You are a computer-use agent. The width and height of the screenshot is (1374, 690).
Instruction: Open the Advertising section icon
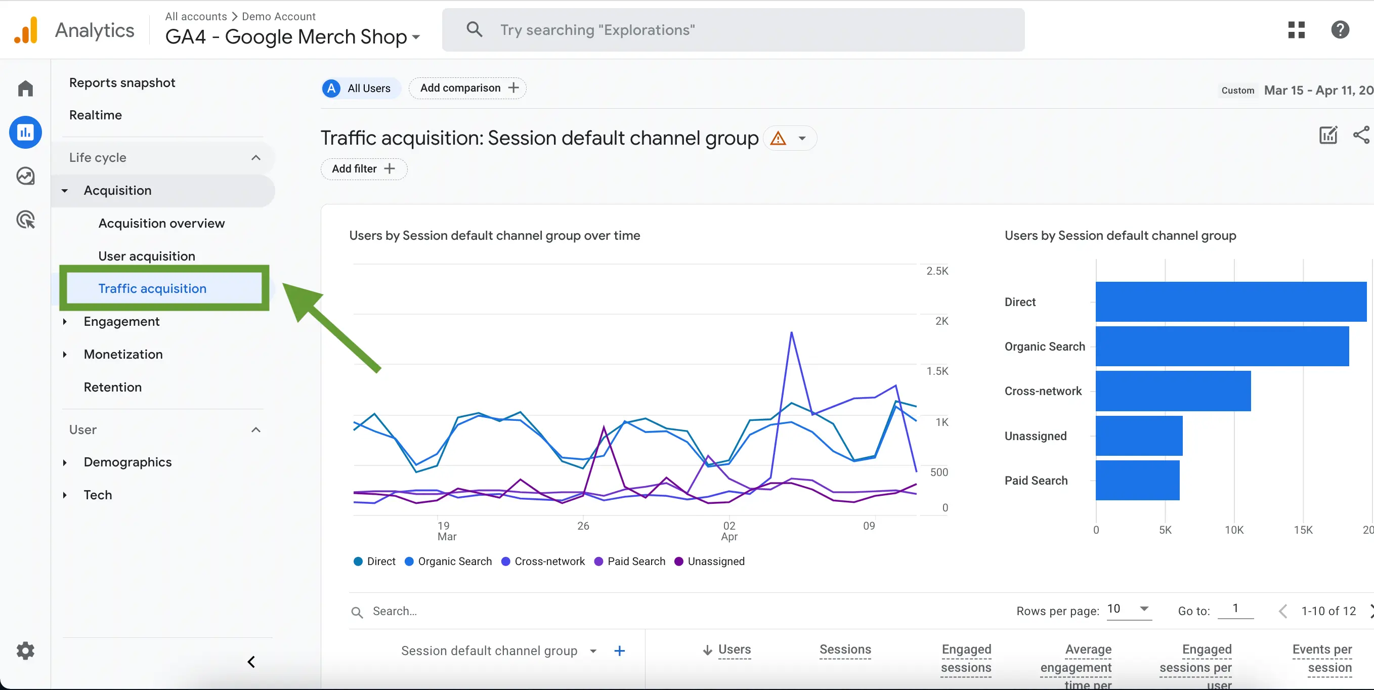click(x=25, y=219)
